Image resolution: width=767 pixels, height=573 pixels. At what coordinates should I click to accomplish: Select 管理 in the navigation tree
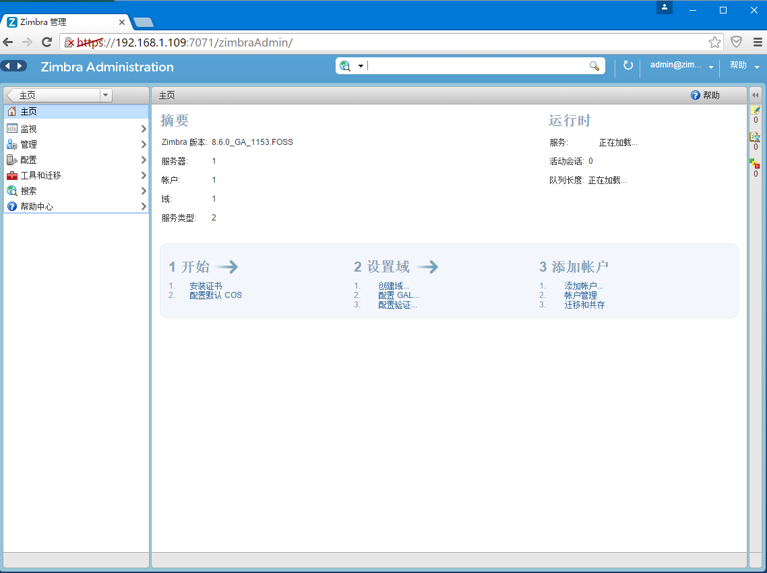pyautogui.click(x=76, y=144)
